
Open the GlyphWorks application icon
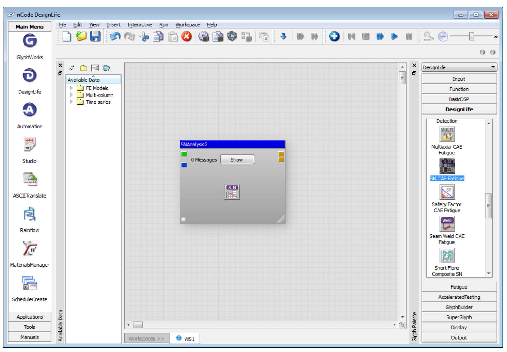click(29, 41)
